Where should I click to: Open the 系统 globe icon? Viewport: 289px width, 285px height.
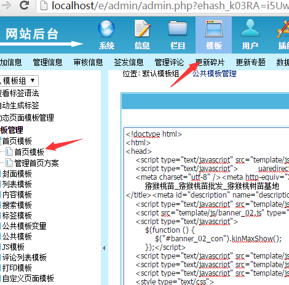tap(106, 35)
